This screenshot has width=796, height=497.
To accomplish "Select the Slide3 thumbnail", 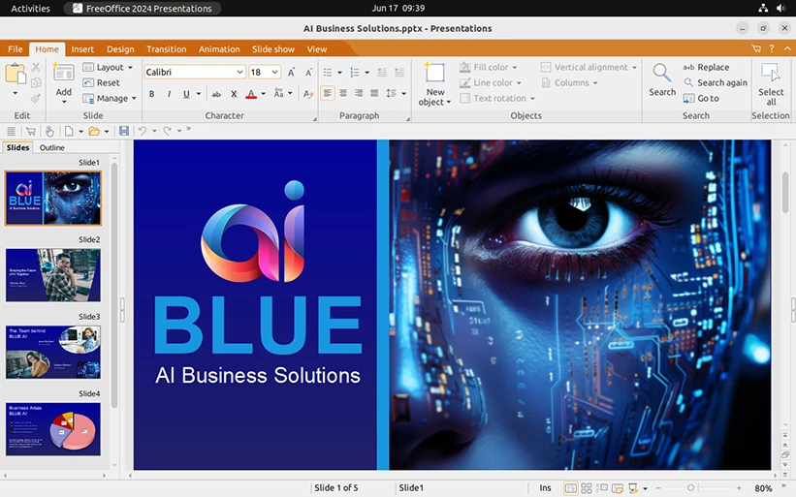I will [x=53, y=352].
